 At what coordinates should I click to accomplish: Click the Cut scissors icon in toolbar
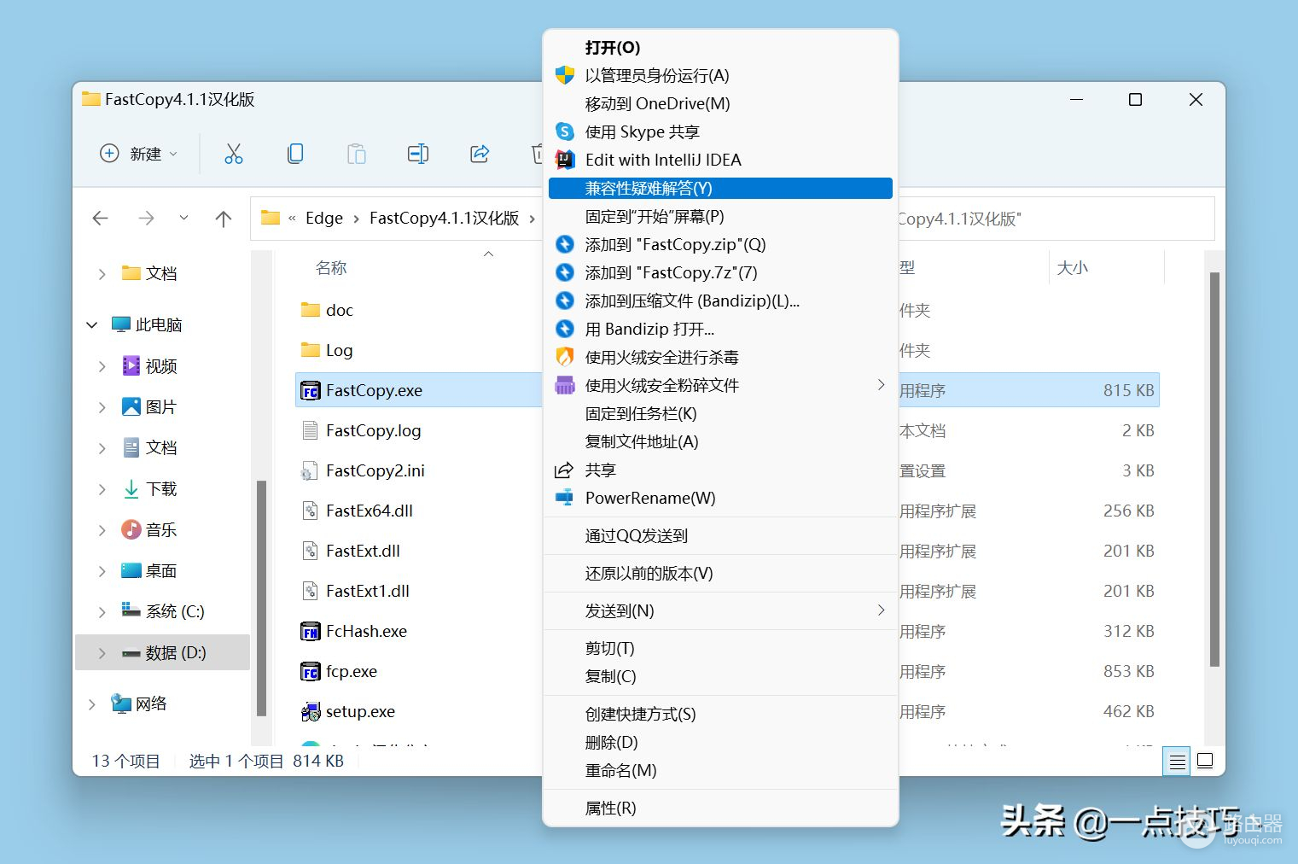point(233,154)
